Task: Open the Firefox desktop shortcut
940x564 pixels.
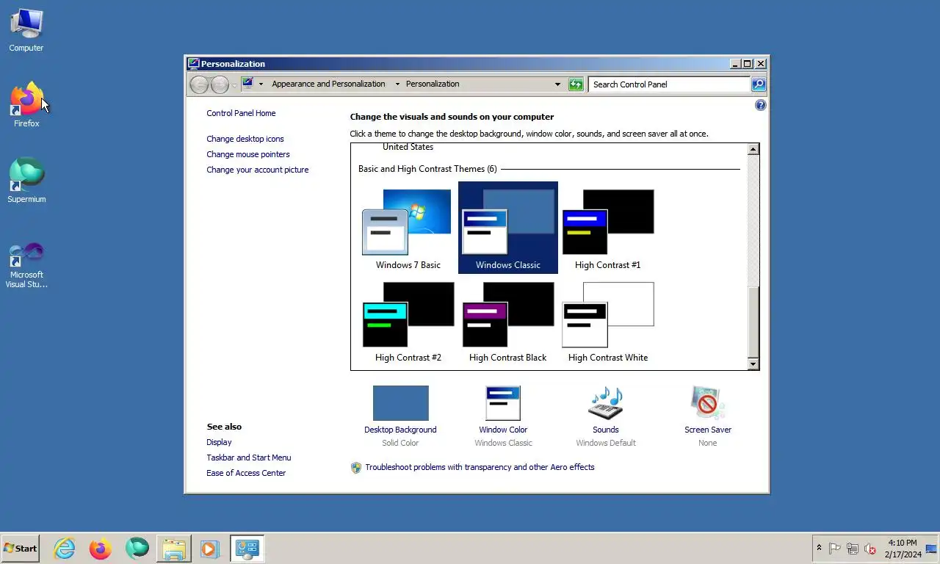Action: tap(26, 105)
